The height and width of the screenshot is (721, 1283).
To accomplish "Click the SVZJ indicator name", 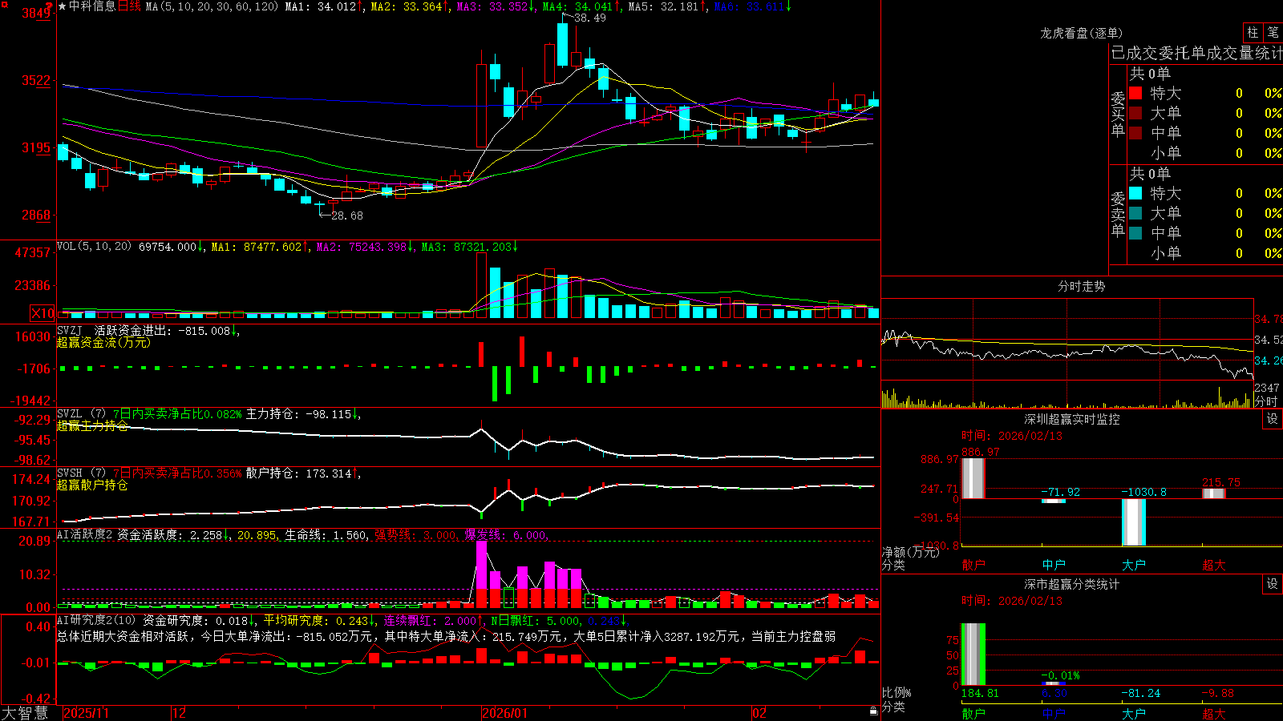I will [x=70, y=330].
